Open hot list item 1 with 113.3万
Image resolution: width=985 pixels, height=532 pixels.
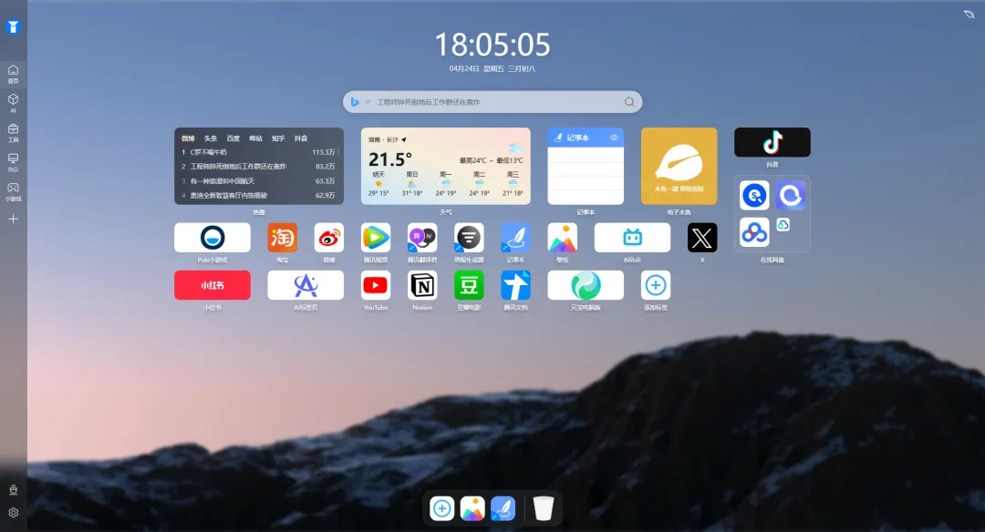pyautogui.click(x=258, y=152)
